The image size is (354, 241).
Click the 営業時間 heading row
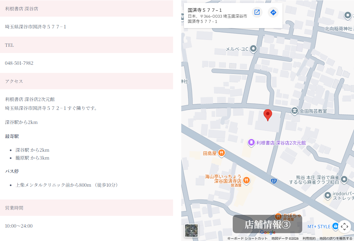(87, 208)
